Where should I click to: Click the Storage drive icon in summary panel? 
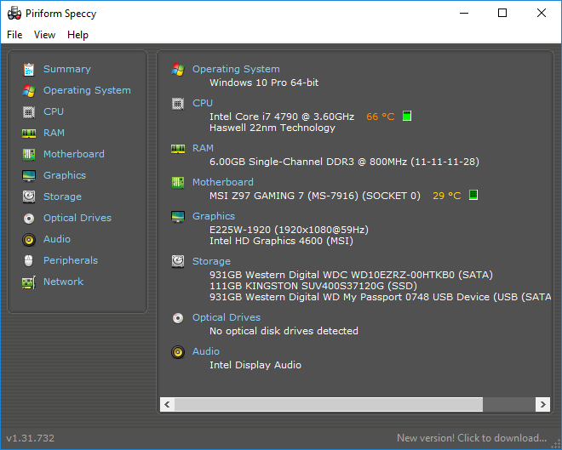pyautogui.click(x=178, y=262)
